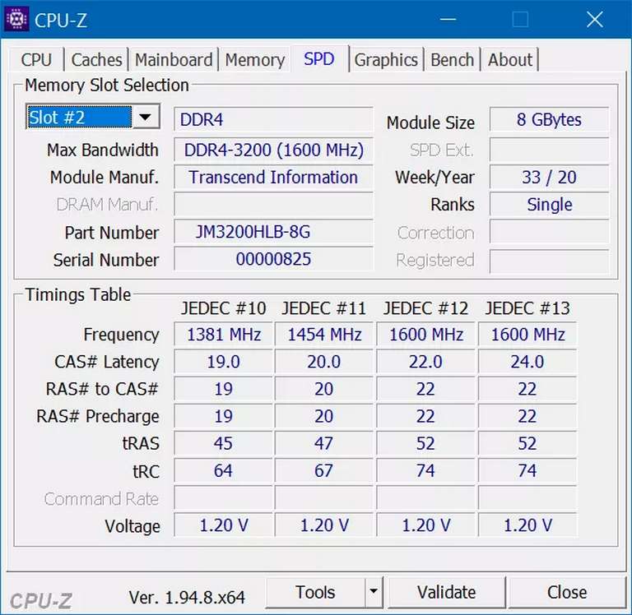632x615 pixels.
Task: Open the Tools dropdown arrow
Action: coord(374,592)
